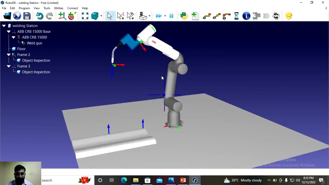
Task: Select the welding Station tree item
Action: point(25,26)
